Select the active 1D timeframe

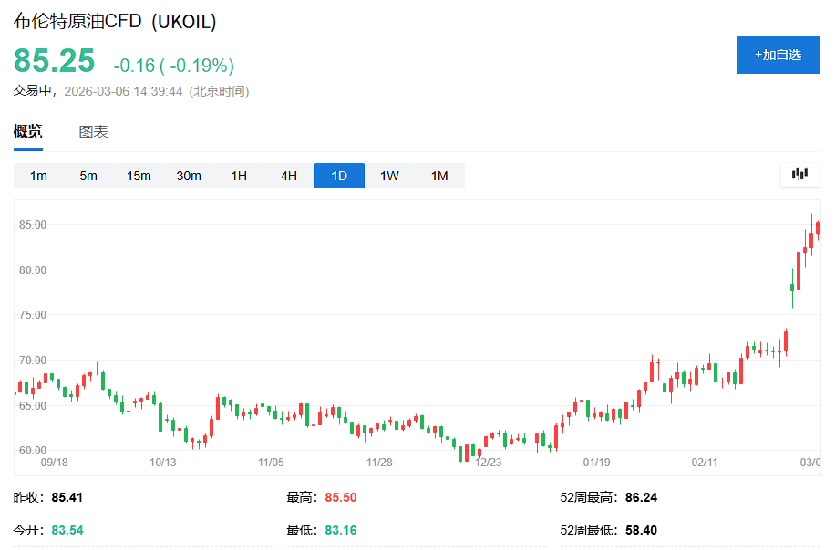[x=338, y=177]
